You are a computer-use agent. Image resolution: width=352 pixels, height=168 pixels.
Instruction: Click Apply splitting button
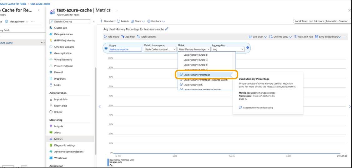coord(146,37)
